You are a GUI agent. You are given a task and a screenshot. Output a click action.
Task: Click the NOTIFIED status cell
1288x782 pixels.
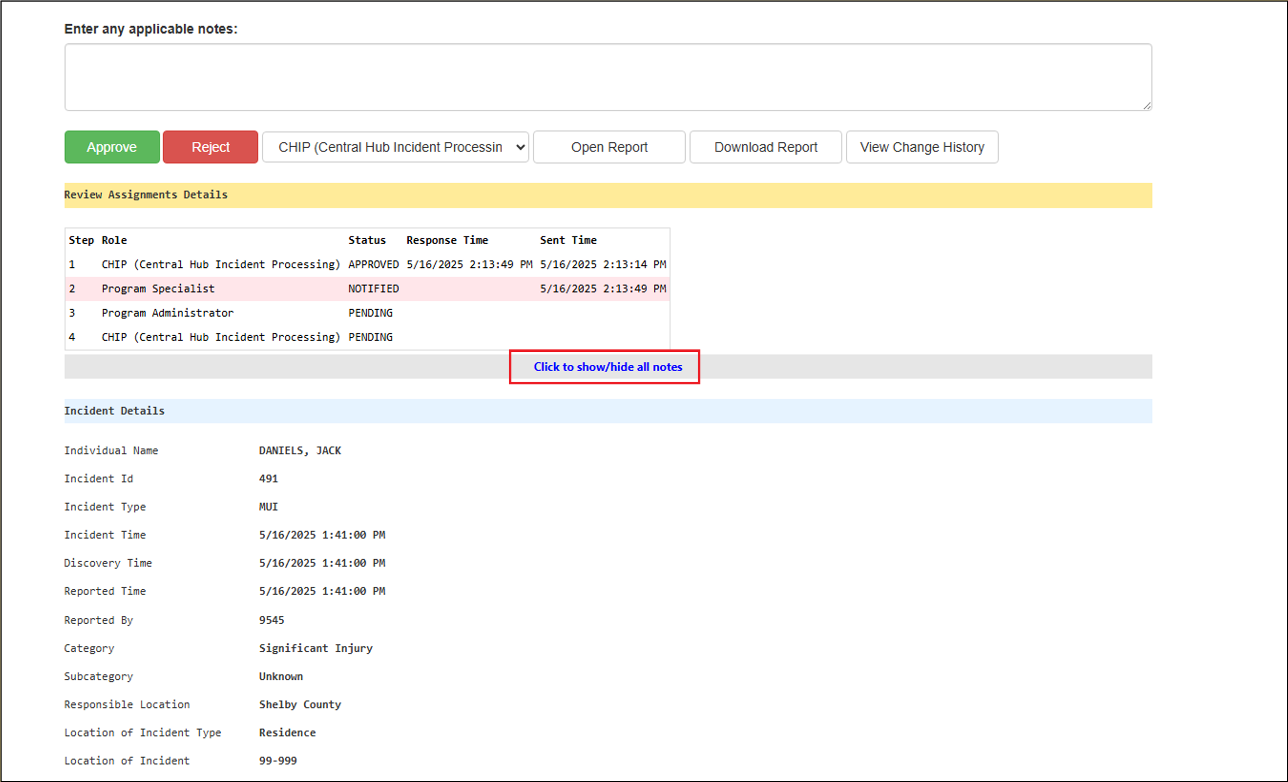coord(373,289)
